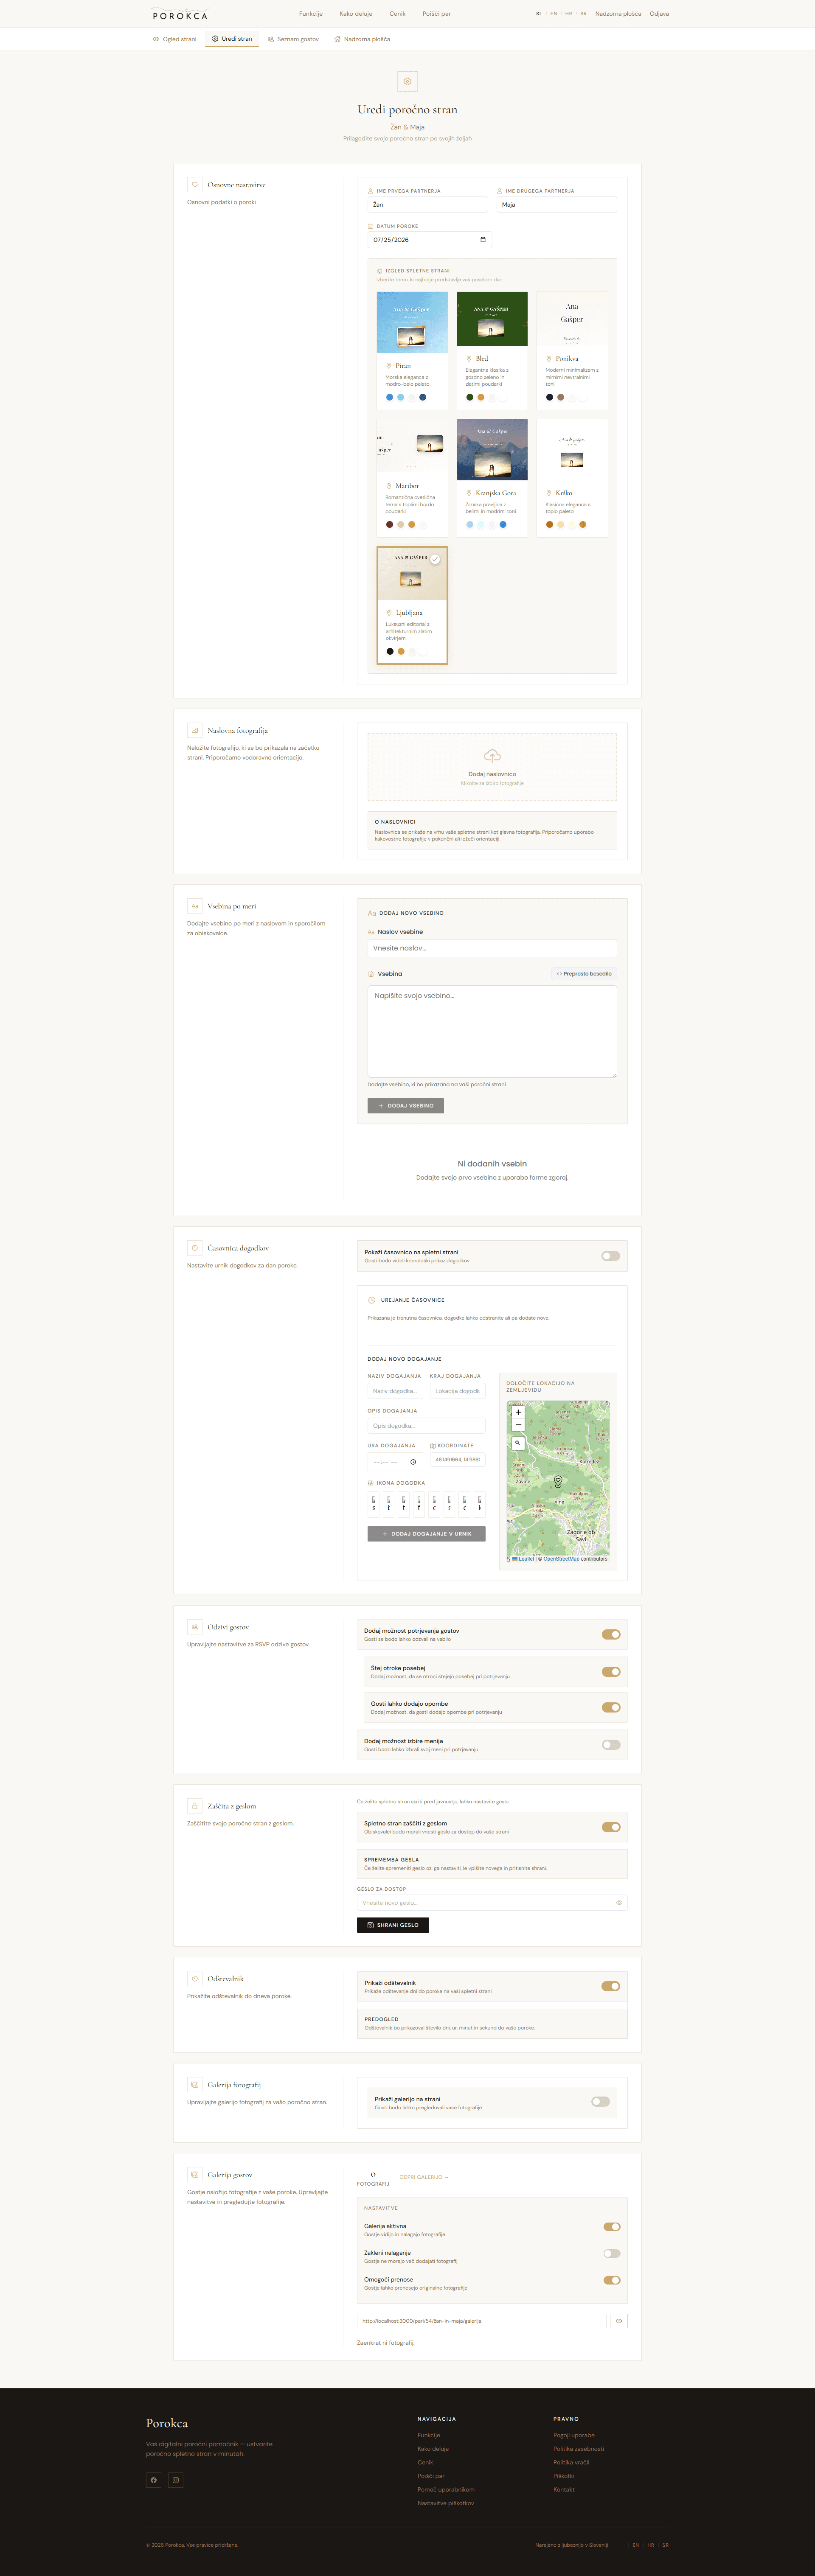Enable Prikaži galerijo na strani
The image size is (815, 2576).
[x=600, y=2102]
